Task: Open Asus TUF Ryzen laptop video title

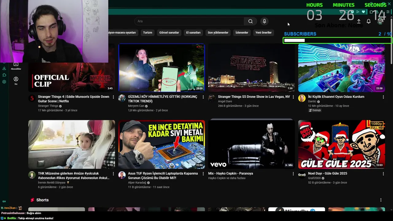Action: pos(163,176)
